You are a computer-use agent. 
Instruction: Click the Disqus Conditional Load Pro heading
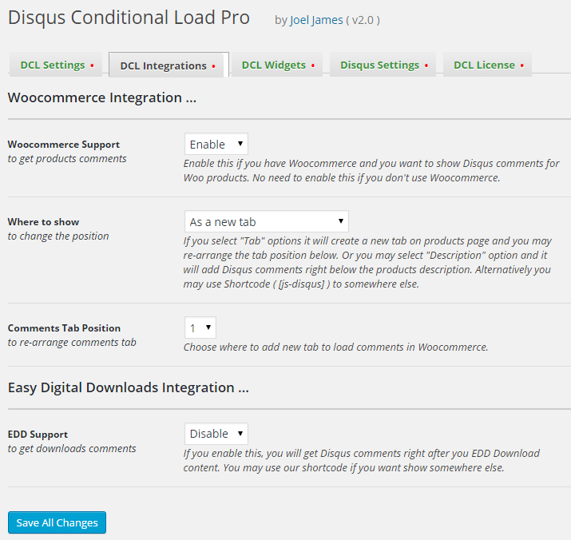[129, 18]
